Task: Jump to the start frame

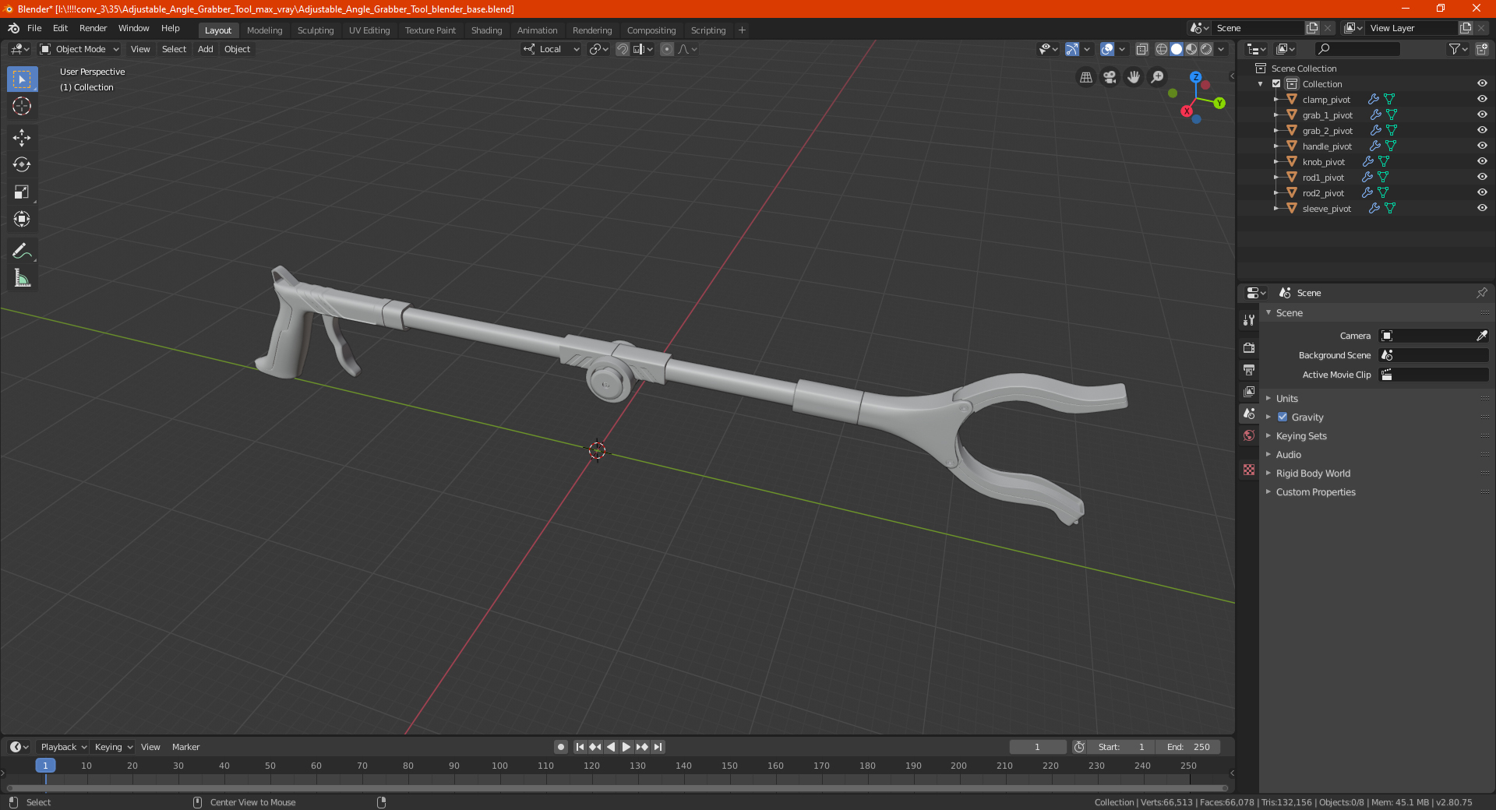Action: pos(580,747)
